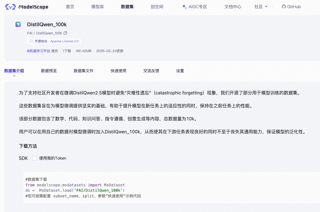Click the SDK label

[x=23, y=158]
